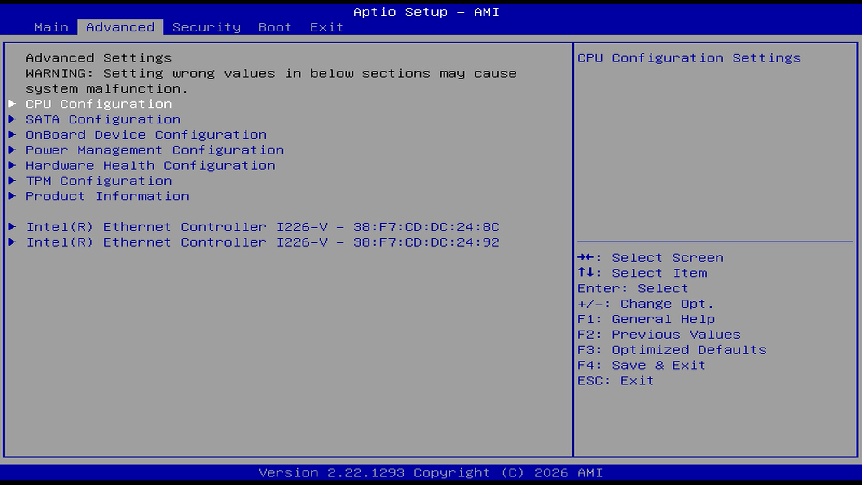Click arrow beside SATA Configuration
Image resolution: width=862 pixels, height=485 pixels.
12,119
